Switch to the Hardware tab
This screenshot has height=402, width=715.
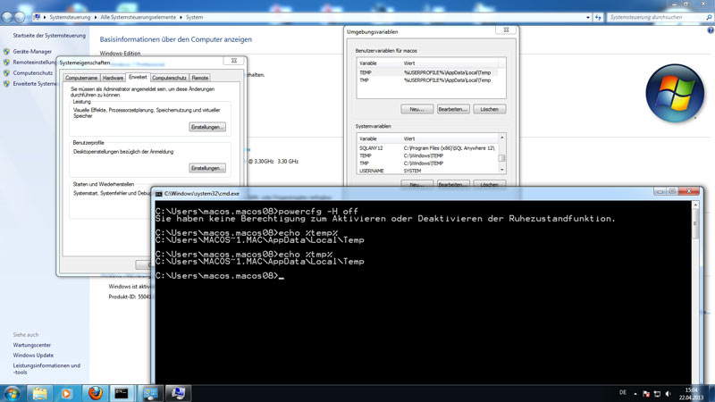114,78
